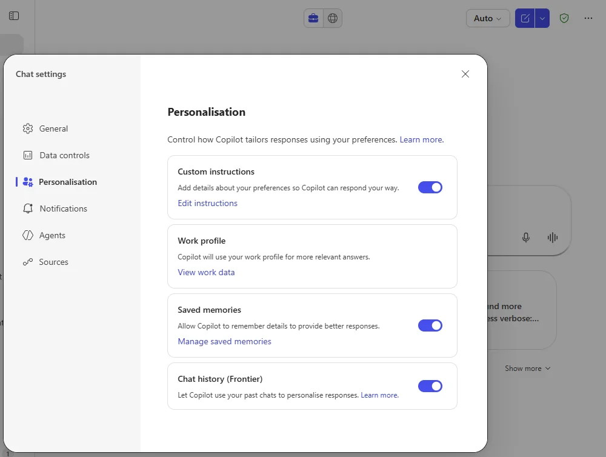Viewport: 606px width, 457px height.
Task: Switch off Chat history (Frontier) toggle
Action: (x=430, y=386)
